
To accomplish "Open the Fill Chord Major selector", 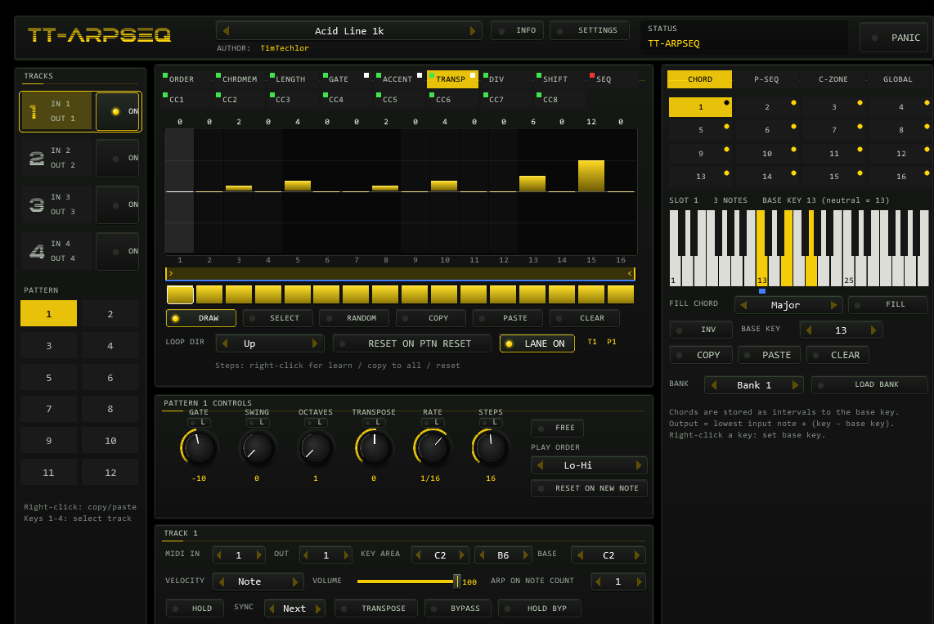I will pyautogui.click(x=788, y=305).
